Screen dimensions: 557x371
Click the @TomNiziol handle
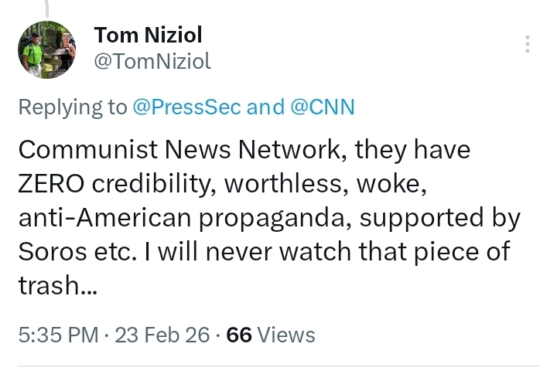[152, 62]
